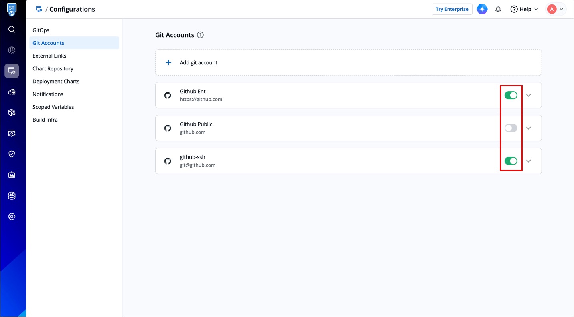Open global settings gear icon in sidebar
Viewport: 574px width, 317px height.
12,217
